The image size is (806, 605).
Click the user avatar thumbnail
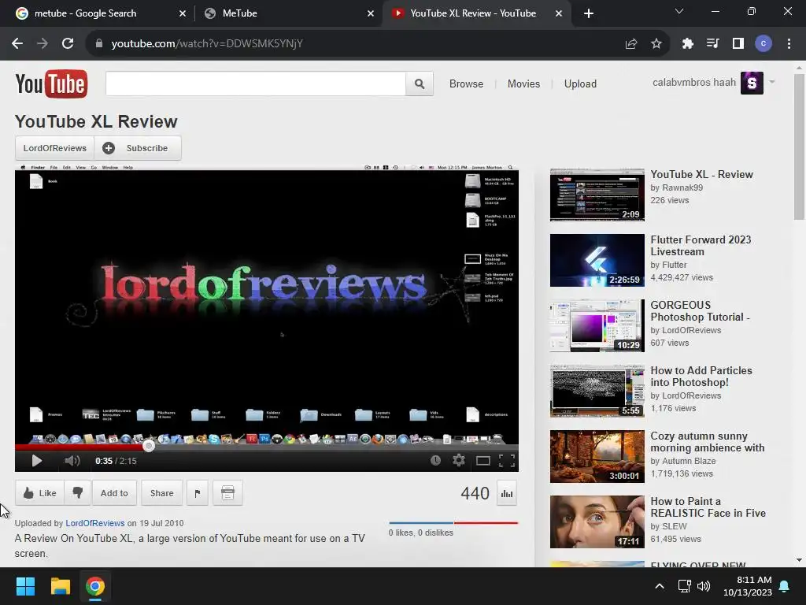pos(752,83)
